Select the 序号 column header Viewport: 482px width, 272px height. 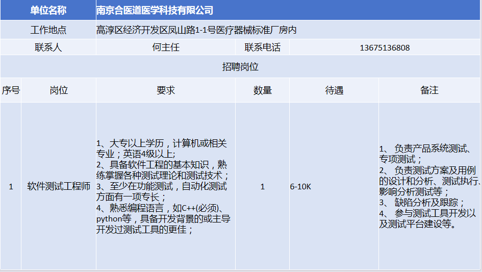(x=11, y=90)
